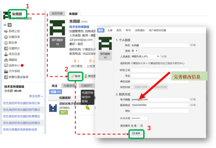Tick the 所在时间 start date checkbox

pos(132,87)
